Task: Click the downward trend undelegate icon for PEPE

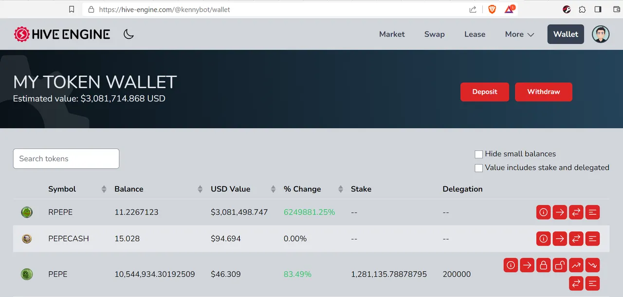Action: [592, 265]
